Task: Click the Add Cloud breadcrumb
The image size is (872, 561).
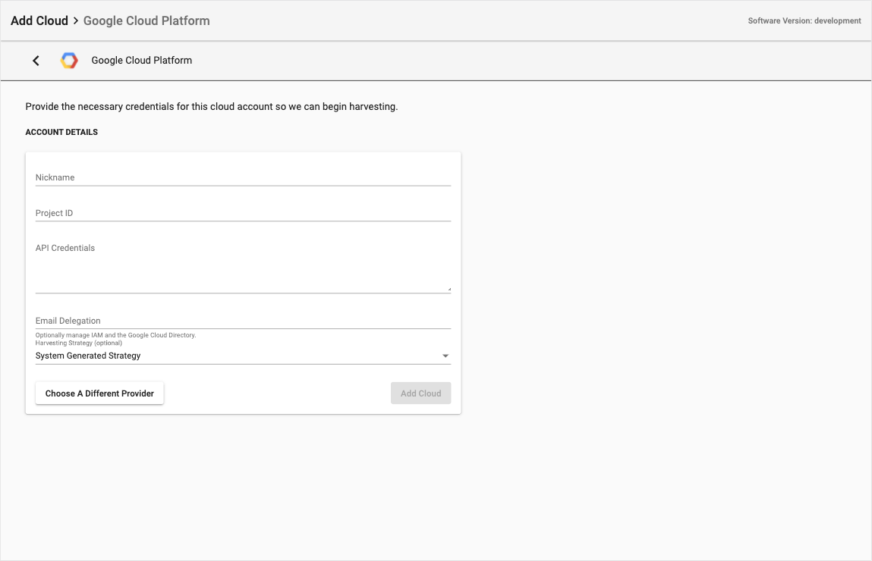Action: point(39,20)
